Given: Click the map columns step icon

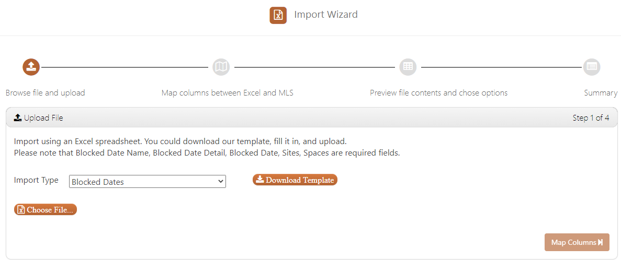Looking at the screenshot, I should click(x=221, y=67).
